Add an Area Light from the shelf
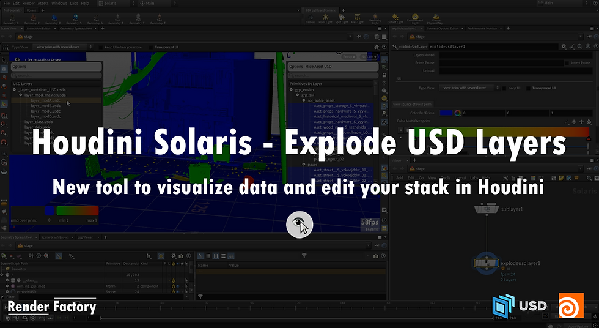 [357, 19]
